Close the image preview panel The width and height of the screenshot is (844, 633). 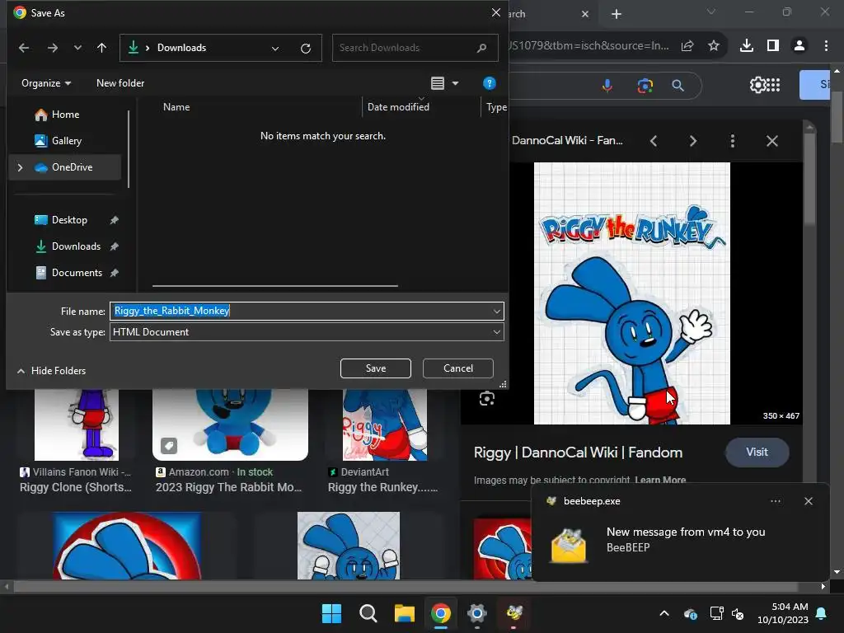pyautogui.click(x=771, y=141)
